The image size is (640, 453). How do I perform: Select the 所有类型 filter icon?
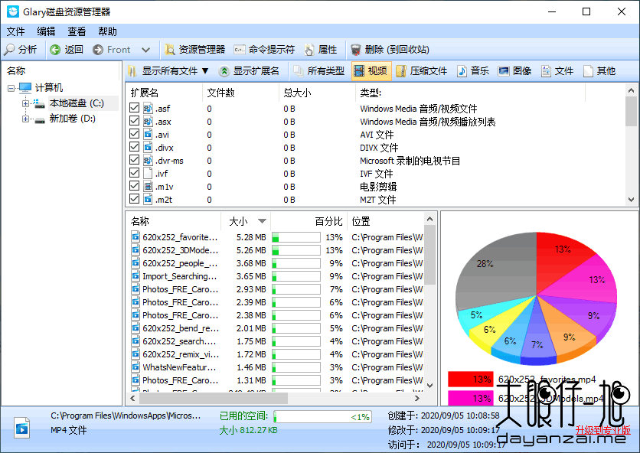click(x=299, y=71)
